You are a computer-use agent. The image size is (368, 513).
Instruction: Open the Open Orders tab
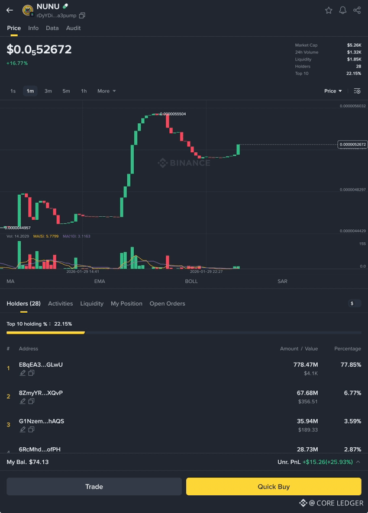point(167,304)
